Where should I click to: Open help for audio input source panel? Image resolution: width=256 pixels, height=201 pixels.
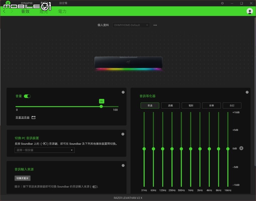coord(123,165)
